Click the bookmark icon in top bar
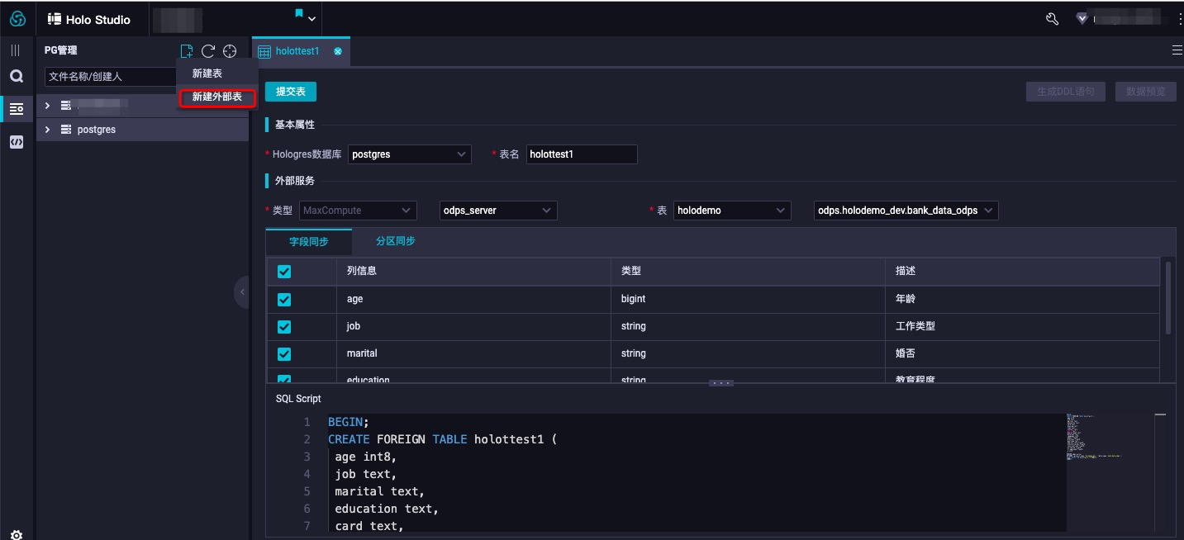The width and height of the screenshot is (1184, 540). coord(299,14)
